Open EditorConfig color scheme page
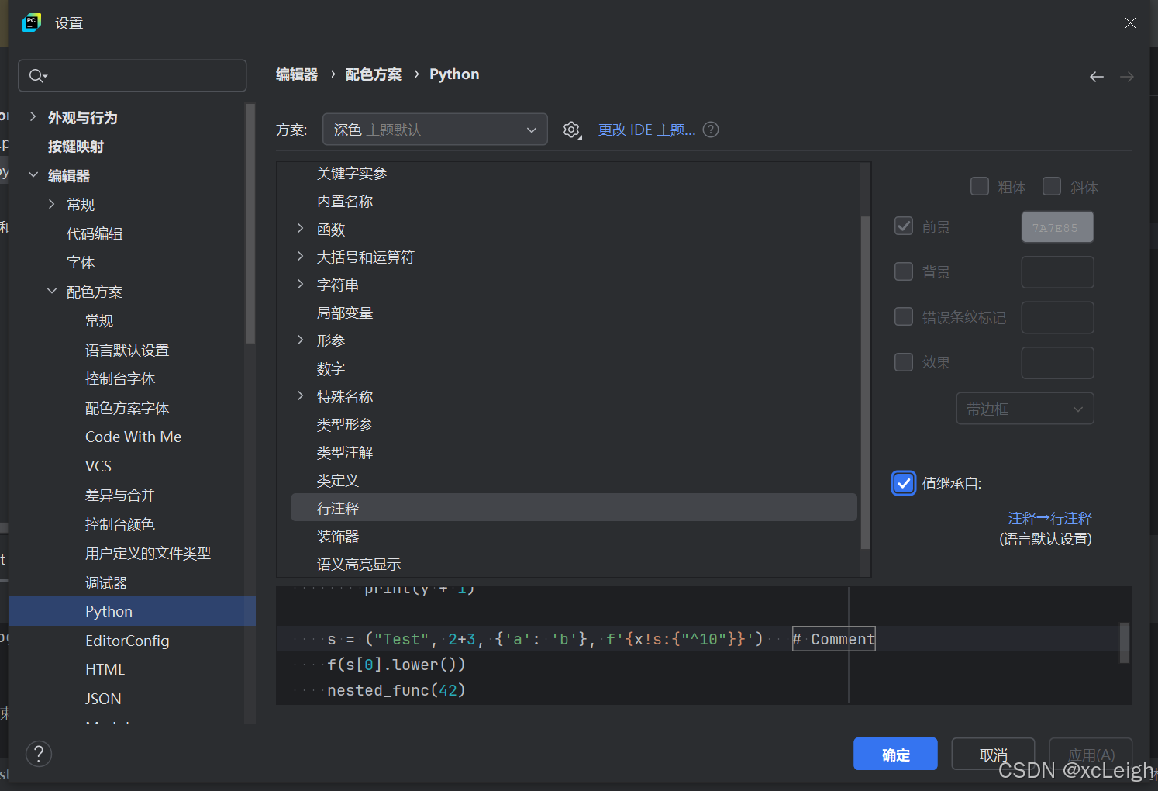Screen dimensions: 1158x791 [127, 641]
